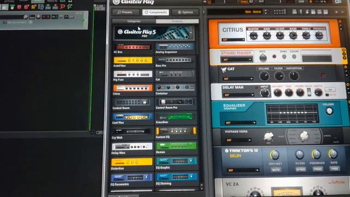Click the Save preset button
The image size is (350, 197).
pos(248,12)
